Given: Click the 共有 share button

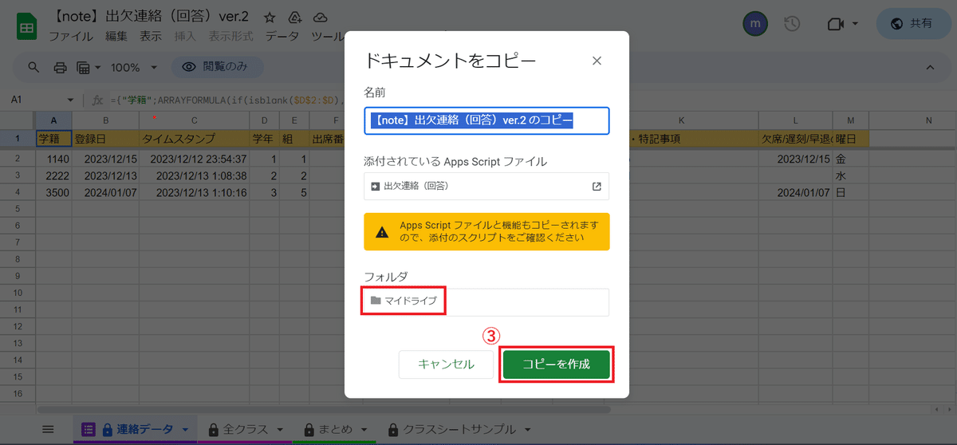Looking at the screenshot, I should (x=913, y=24).
